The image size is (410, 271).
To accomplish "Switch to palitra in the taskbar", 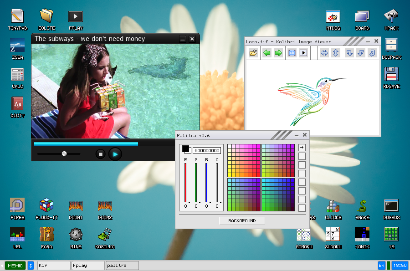I will [122, 265].
